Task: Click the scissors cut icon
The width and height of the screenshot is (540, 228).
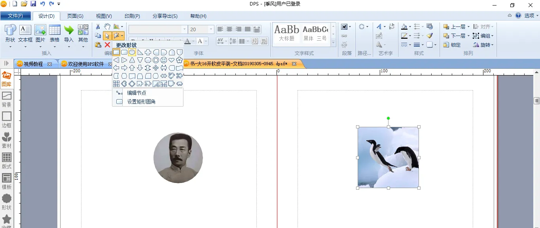Action: click(98, 26)
